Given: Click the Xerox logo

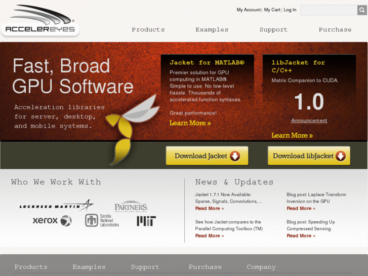Looking at the screenshot, I should click(x=52, y=221).
